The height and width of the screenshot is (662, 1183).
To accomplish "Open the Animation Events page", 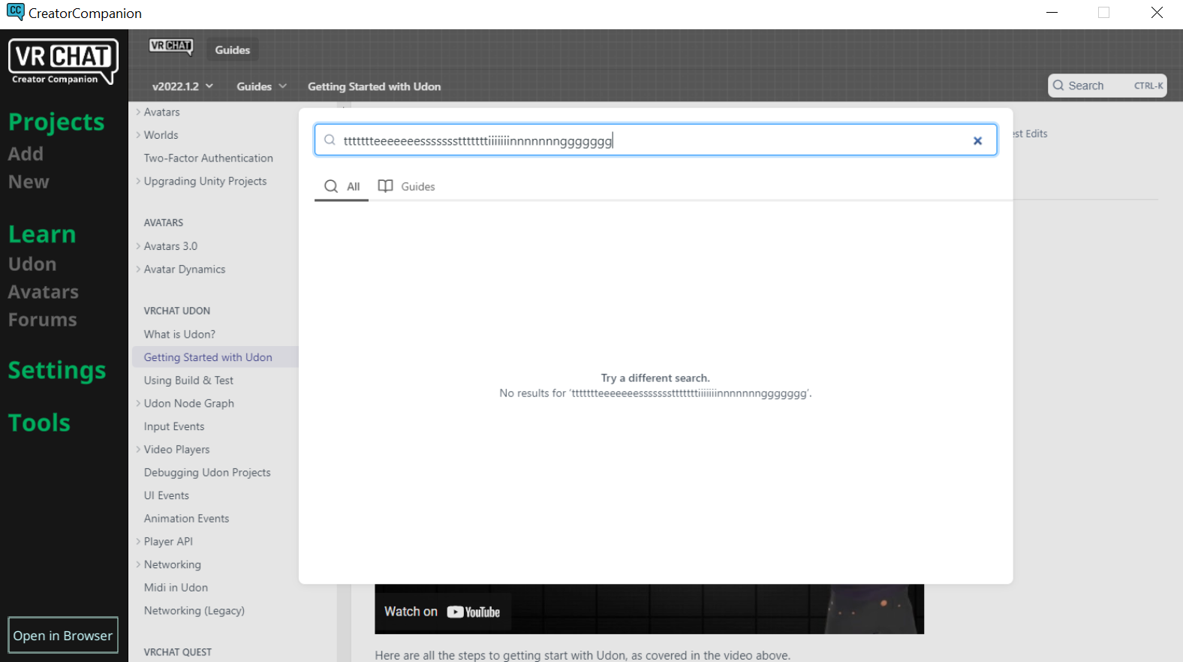I will point(186,519).
